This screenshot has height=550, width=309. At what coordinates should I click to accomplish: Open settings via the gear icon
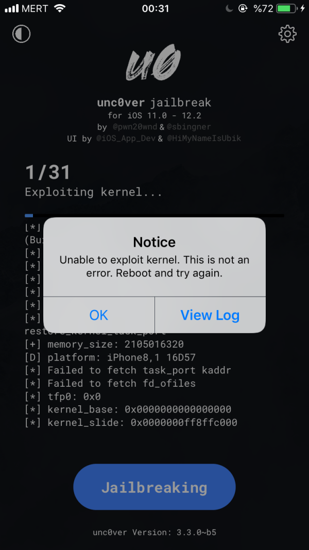point(287,34)
